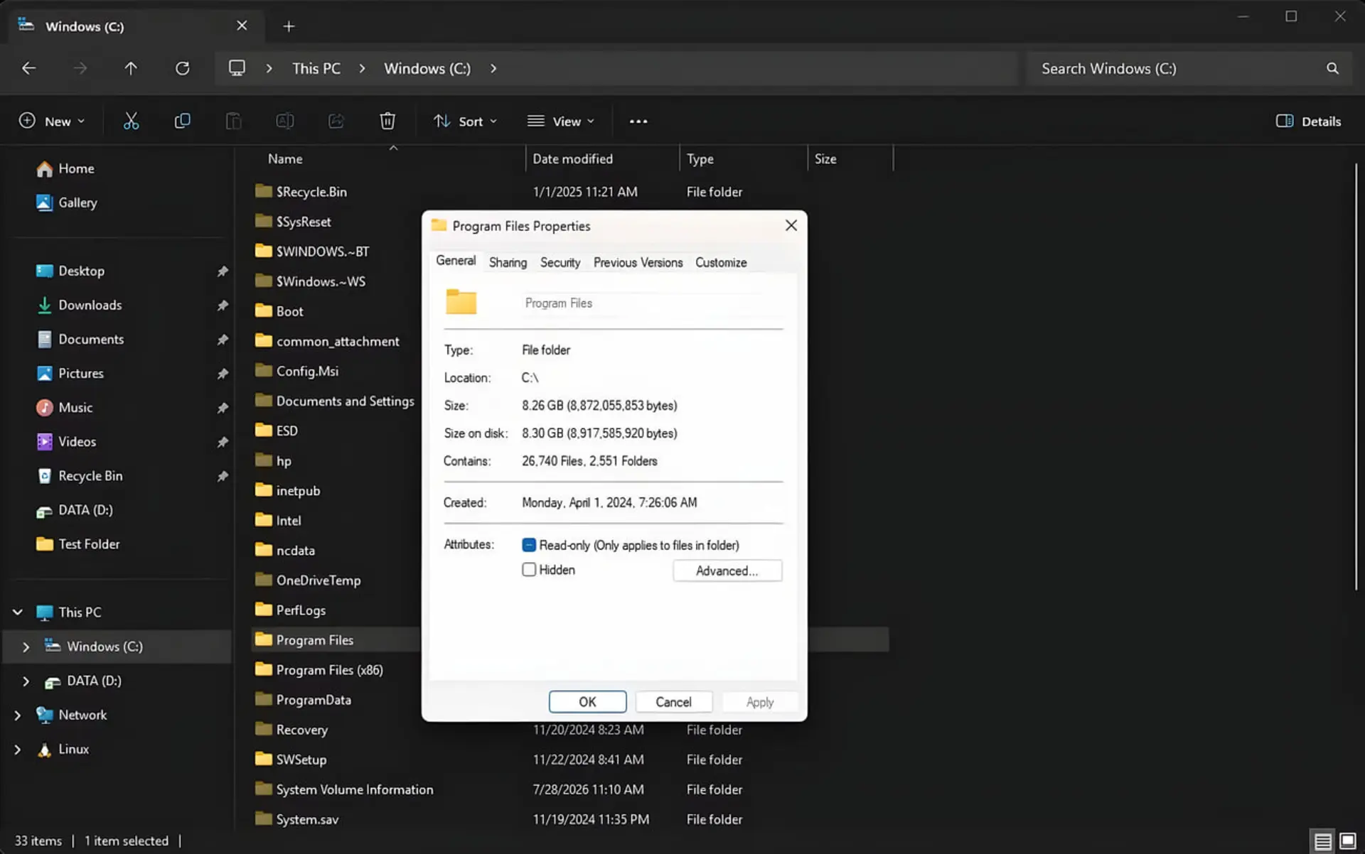The width and height of the screenshot is (1365, 854).
Task: Refresh the current folder view
Action: [x=182, y=68]
